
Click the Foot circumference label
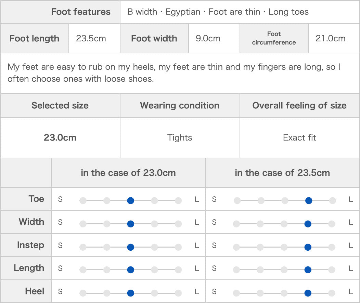pyautogui.click(x=274, y=38)
